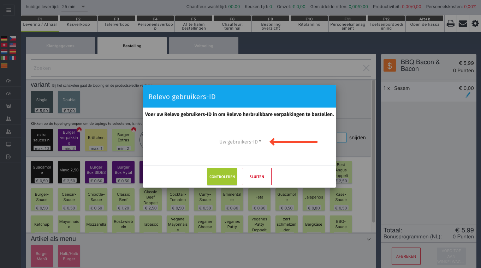Select the Catalan striped flag
This screenshot has height=268, width=481.
point(4,66)
